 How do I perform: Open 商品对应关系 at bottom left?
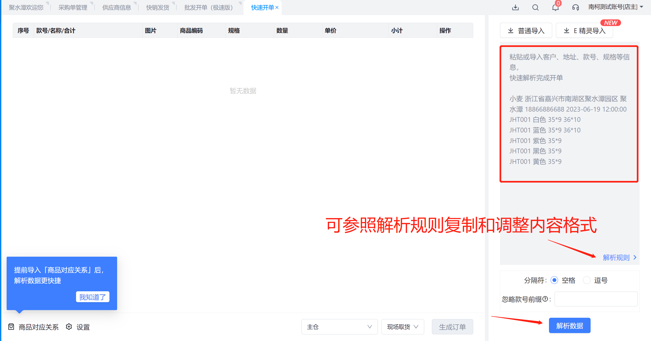point(33,327)
